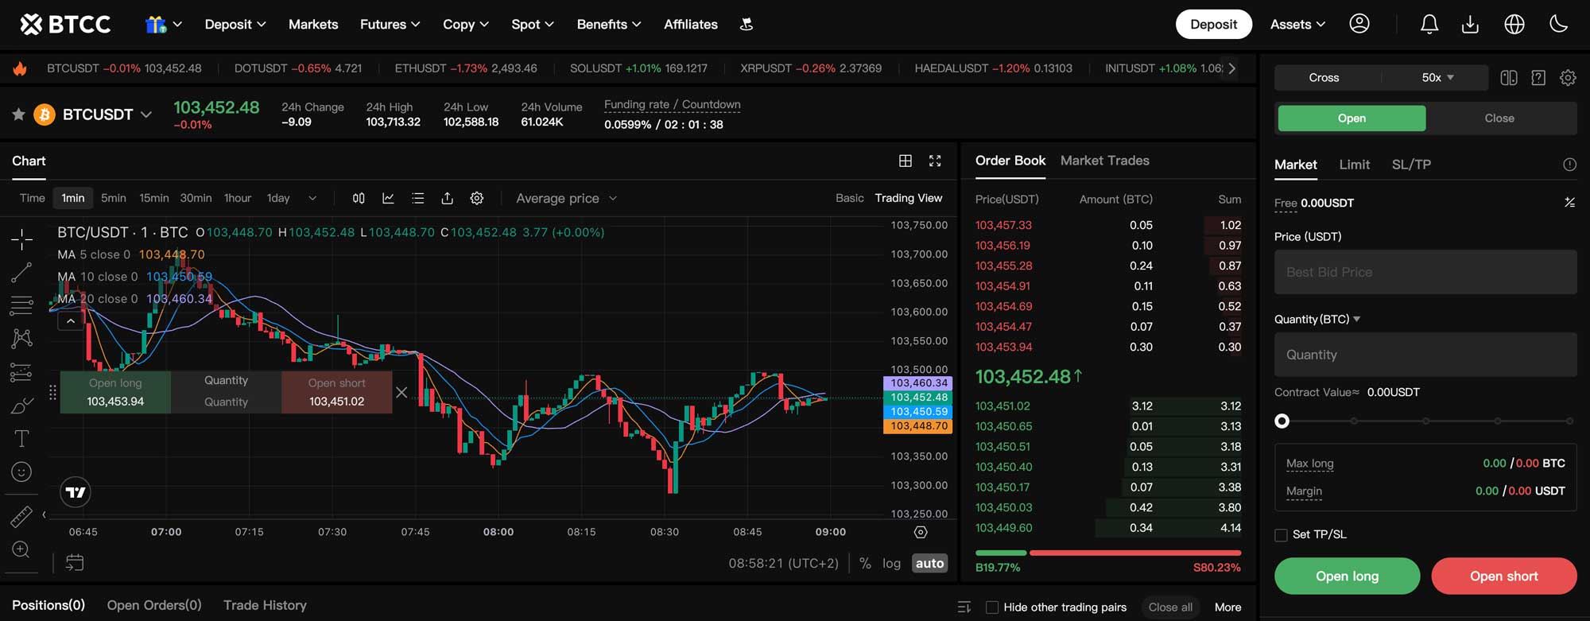This screenshot has width=1590, height=621.
Task: Select the text annotation tool
Action: (21, 438)
